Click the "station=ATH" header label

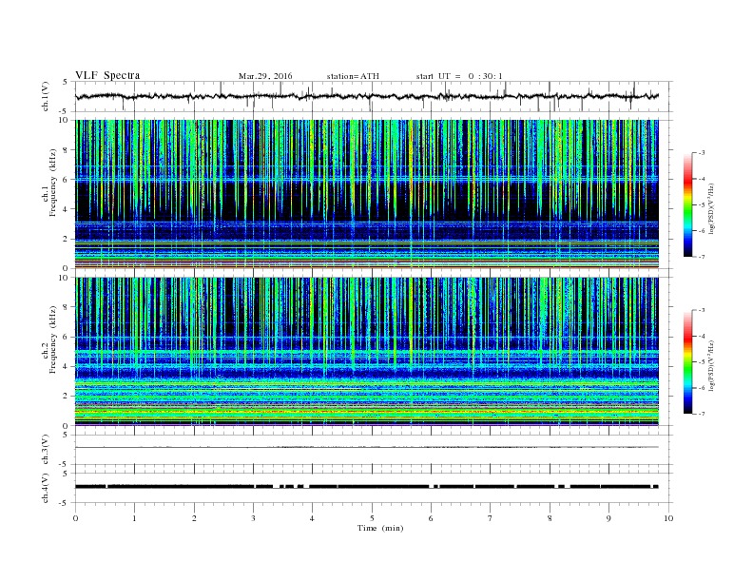(353, 76)
